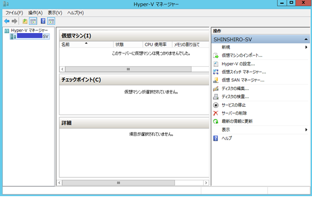Click サーバーの削除 action text
The height and width of the screenshot is (200, 312).
[x=234, y=113]
